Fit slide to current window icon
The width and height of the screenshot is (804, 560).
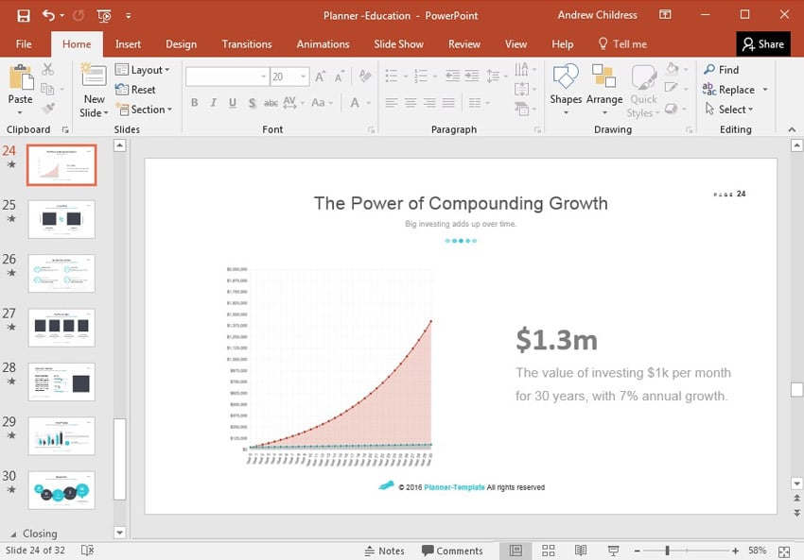[x=783, y=551]
